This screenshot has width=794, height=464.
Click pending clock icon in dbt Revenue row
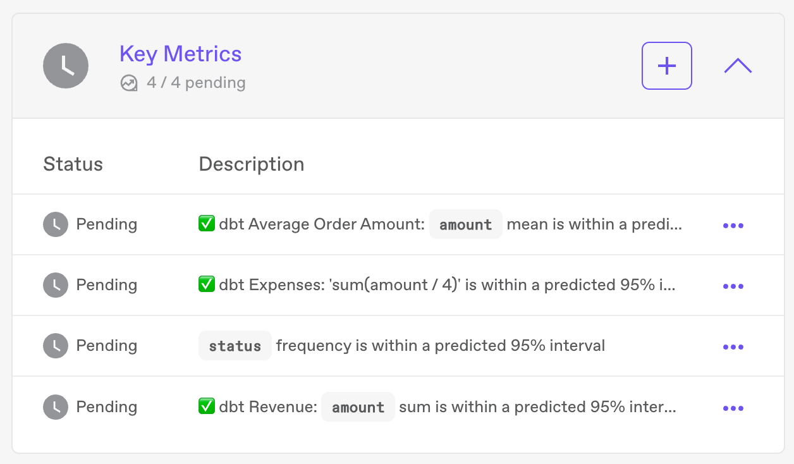56,406
